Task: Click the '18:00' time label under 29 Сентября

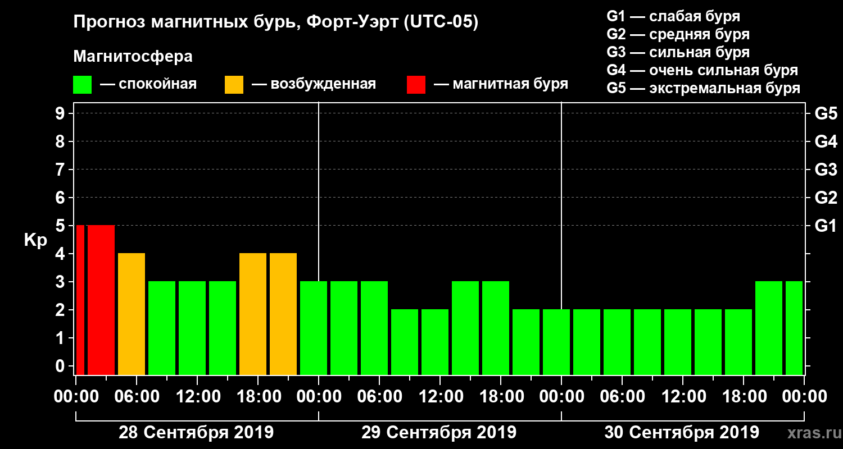Action: [x=501, y=397]
